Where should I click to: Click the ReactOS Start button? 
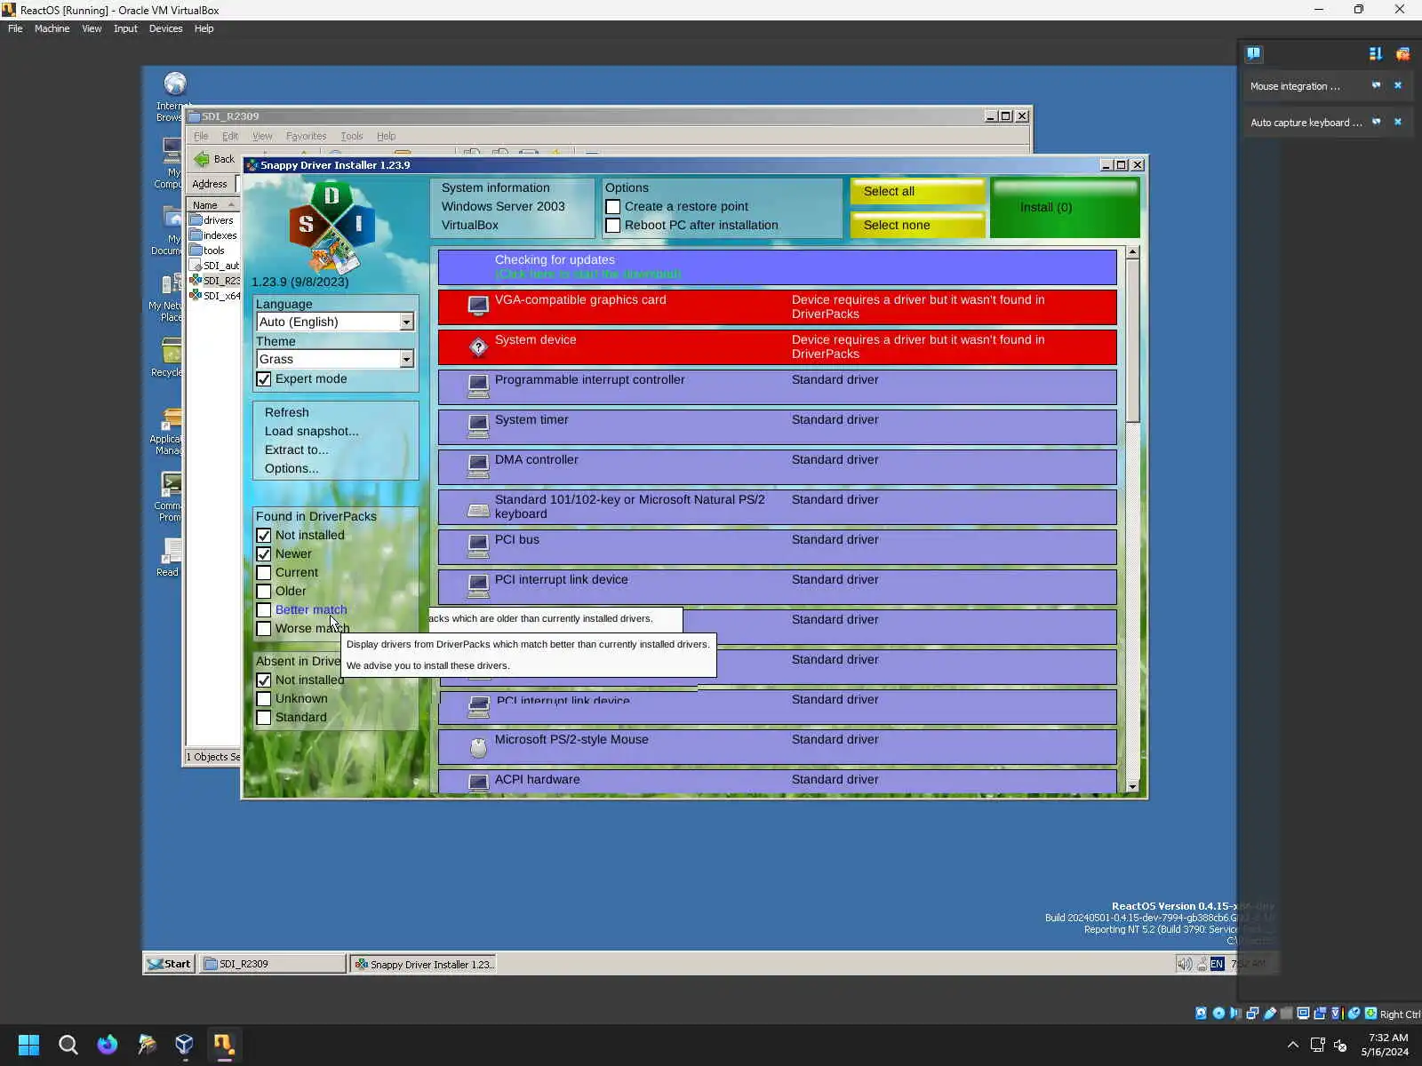tap(170, 964)
